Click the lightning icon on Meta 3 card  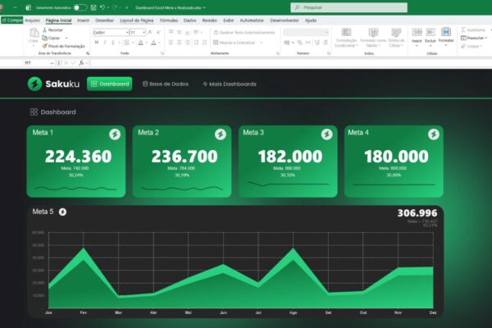pos(326,134)
